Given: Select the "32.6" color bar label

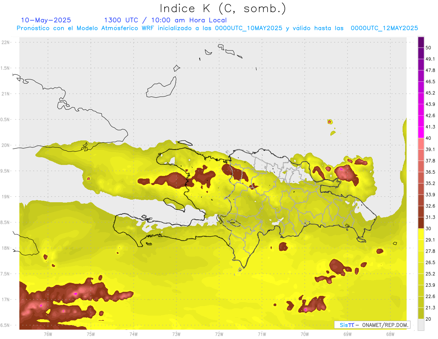Looking at the screenshot, I should 430,206.
